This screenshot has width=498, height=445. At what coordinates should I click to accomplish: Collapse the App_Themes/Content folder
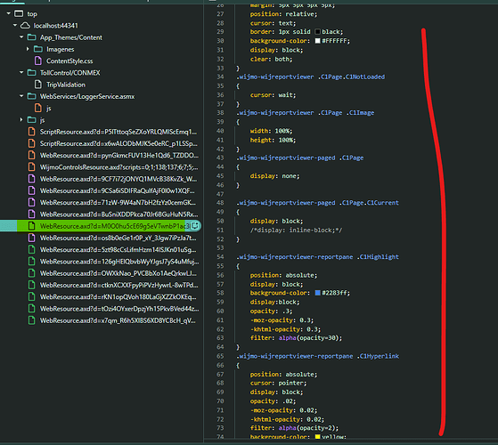click(x=21, y=37)
